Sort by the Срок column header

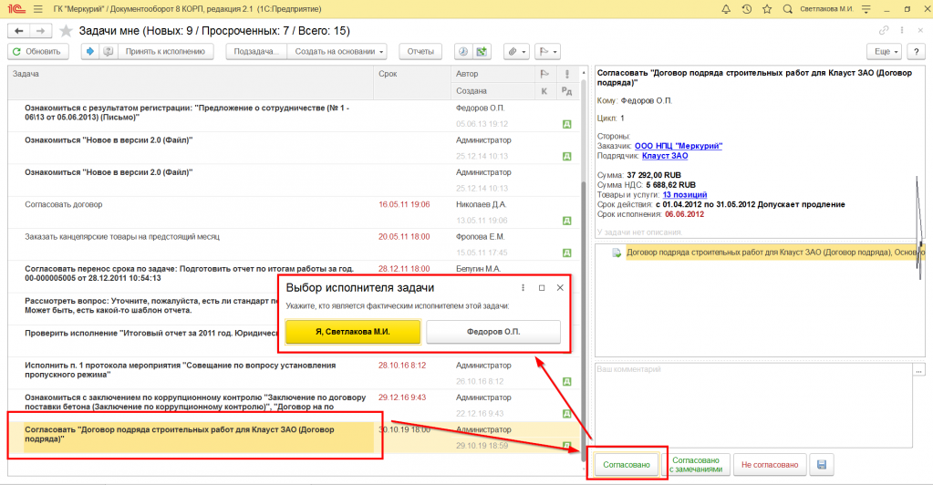click(x=412, y=82)
